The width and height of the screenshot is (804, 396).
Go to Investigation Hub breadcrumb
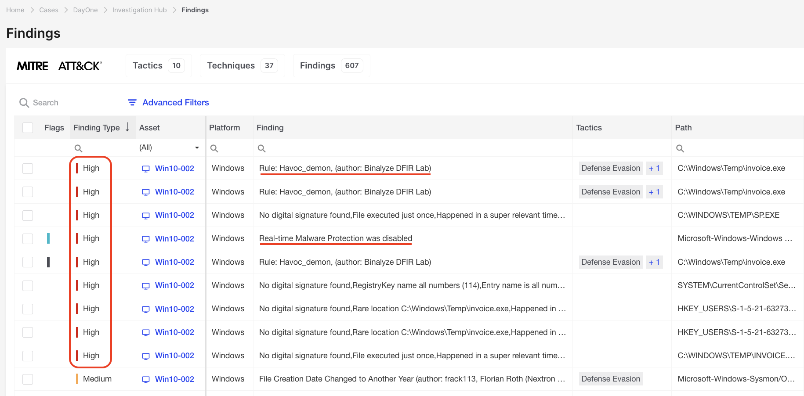coord(139,10)
